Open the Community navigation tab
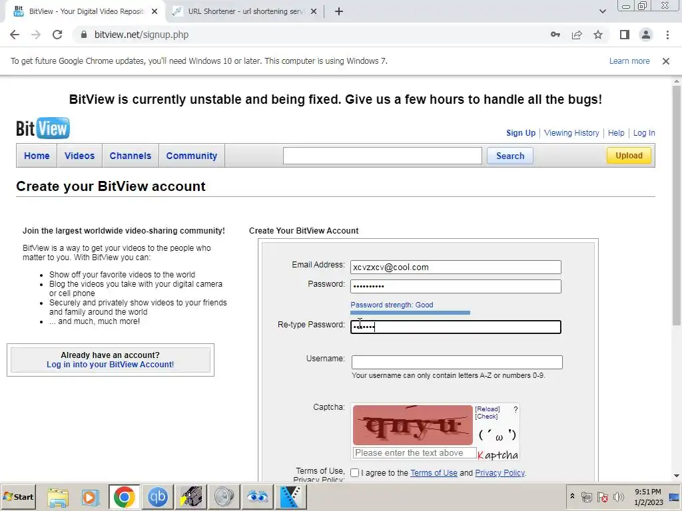 pyautogui.click(x=192, y=156)
